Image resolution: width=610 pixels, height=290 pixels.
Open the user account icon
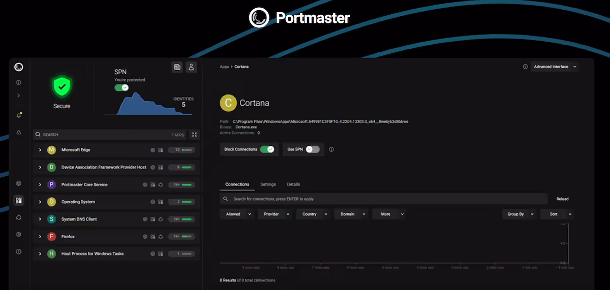click(191, 67)
